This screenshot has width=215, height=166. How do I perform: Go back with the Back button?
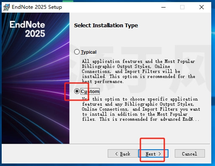click(x=123, y=154)
